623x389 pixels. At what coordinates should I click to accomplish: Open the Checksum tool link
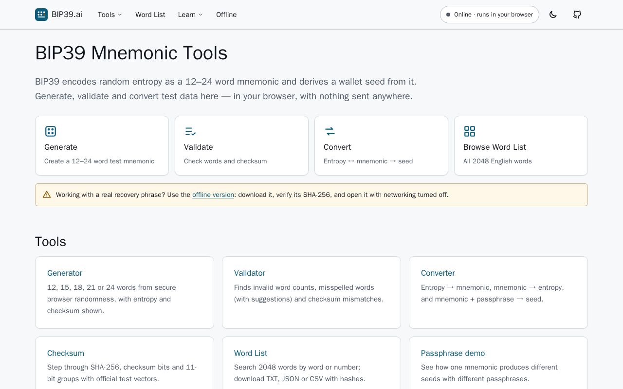(66, 354)
